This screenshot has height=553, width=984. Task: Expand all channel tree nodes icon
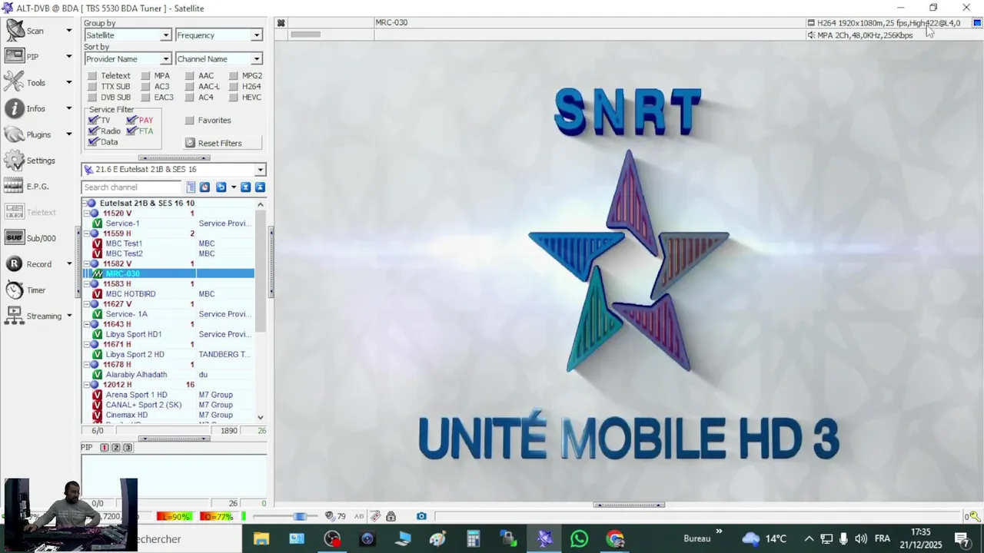click(246, 187)
